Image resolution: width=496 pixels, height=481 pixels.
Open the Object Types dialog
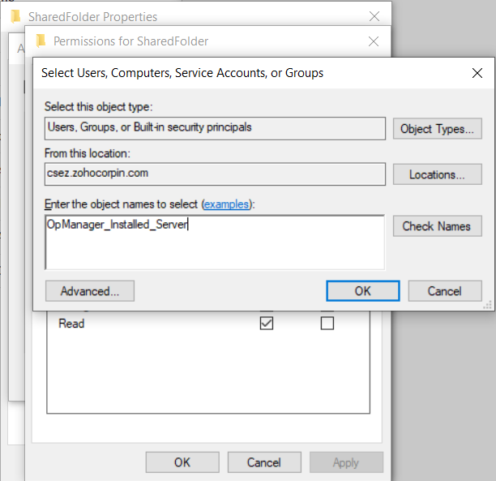438,129
